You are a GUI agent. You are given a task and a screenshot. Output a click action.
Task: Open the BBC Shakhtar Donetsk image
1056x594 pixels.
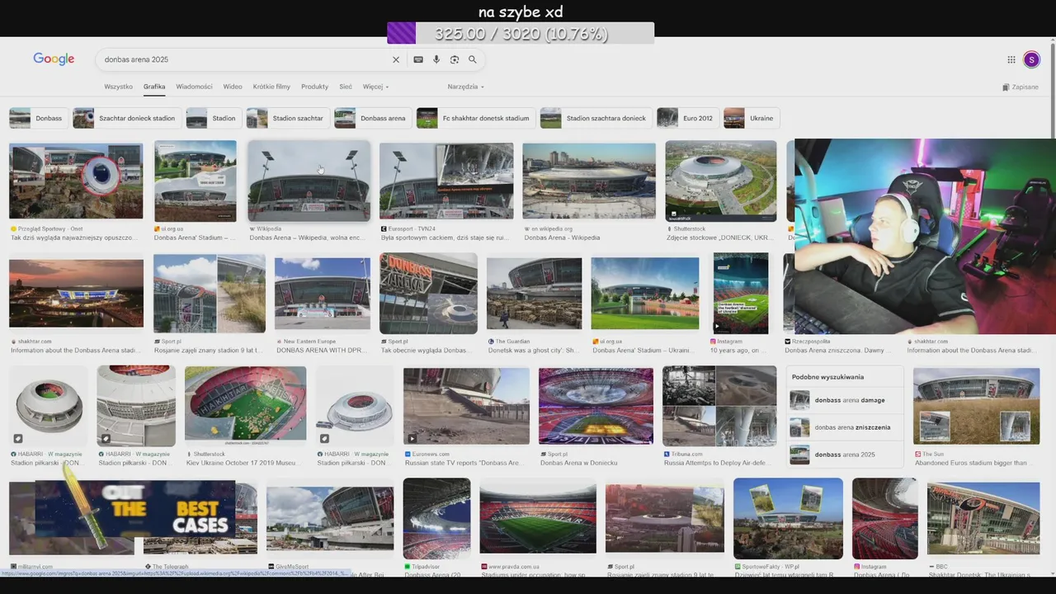click(x=983, y=518)
